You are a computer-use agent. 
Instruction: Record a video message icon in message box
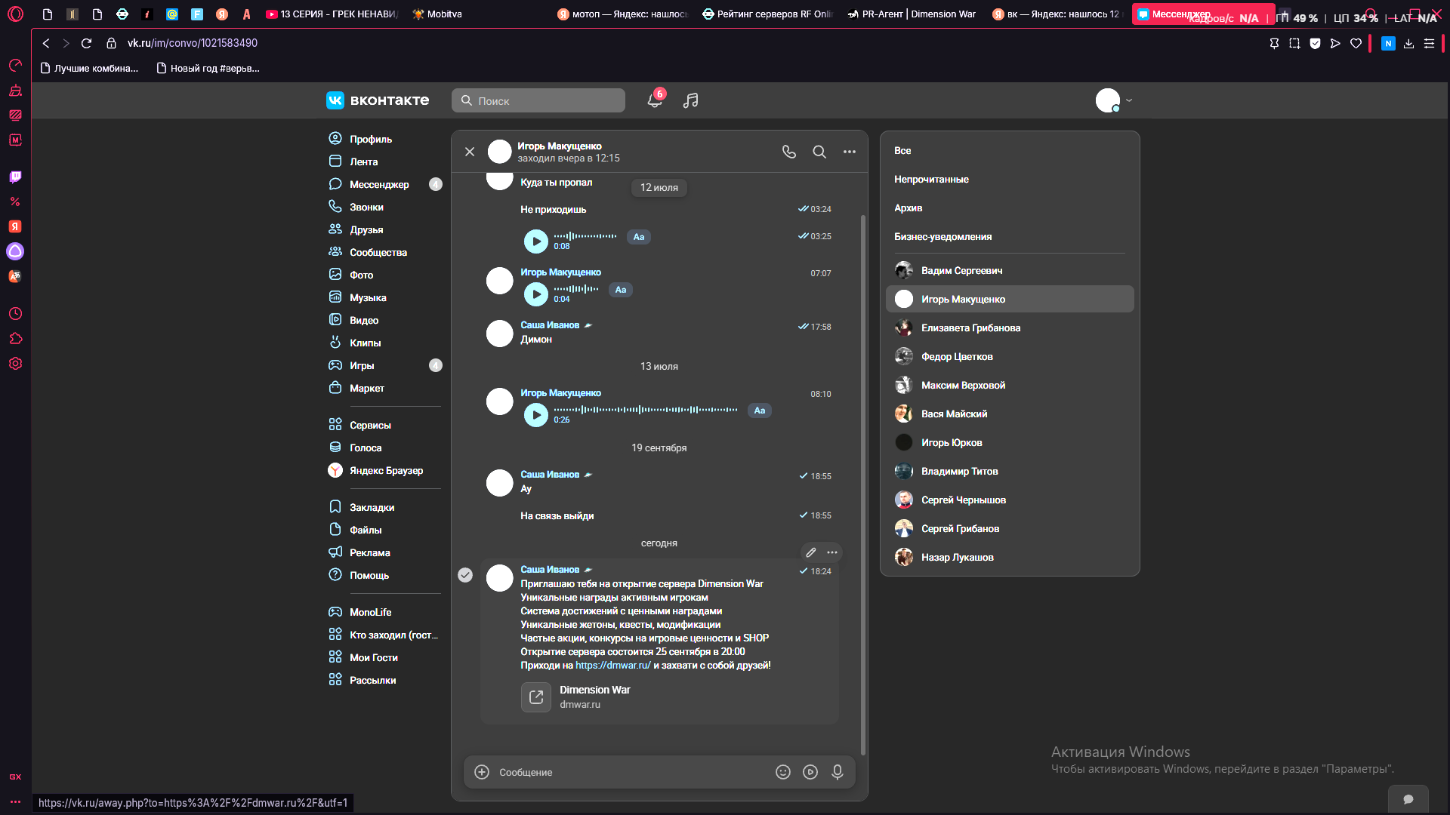[x=810, y=772]
